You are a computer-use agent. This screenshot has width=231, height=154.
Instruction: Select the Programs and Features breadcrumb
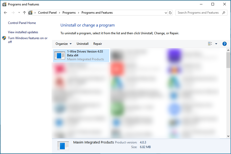[x=97, y=13]
